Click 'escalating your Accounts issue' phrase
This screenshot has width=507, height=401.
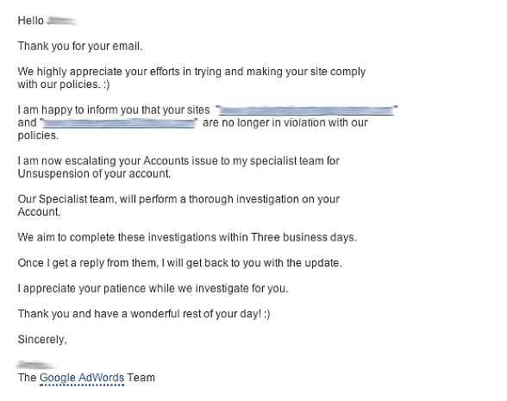coord(141,160)
